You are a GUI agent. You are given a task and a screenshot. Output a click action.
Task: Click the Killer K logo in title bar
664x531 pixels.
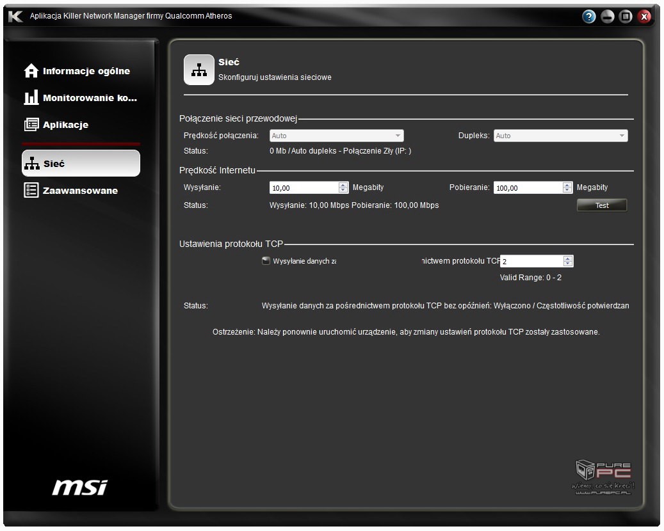pyautogui.click(x=15, y=16)
